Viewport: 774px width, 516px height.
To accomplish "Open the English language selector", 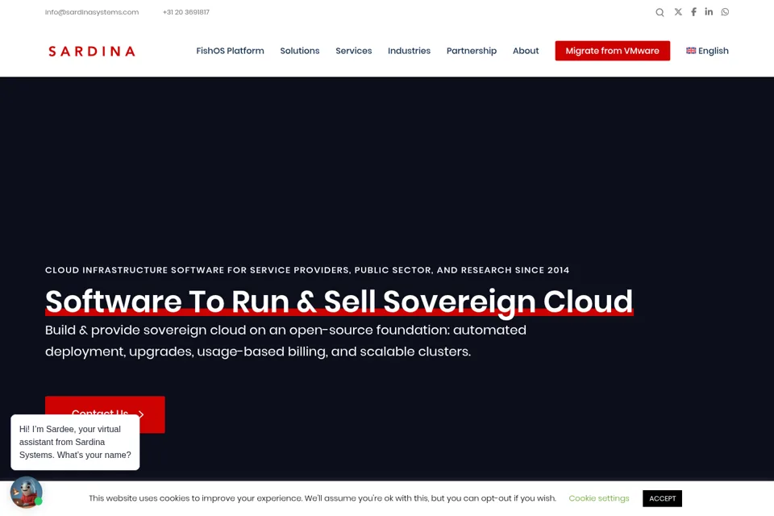I will coord(707,51).
